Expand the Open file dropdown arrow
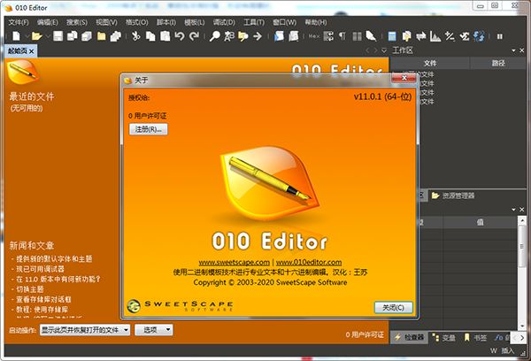 click(48, 36)
